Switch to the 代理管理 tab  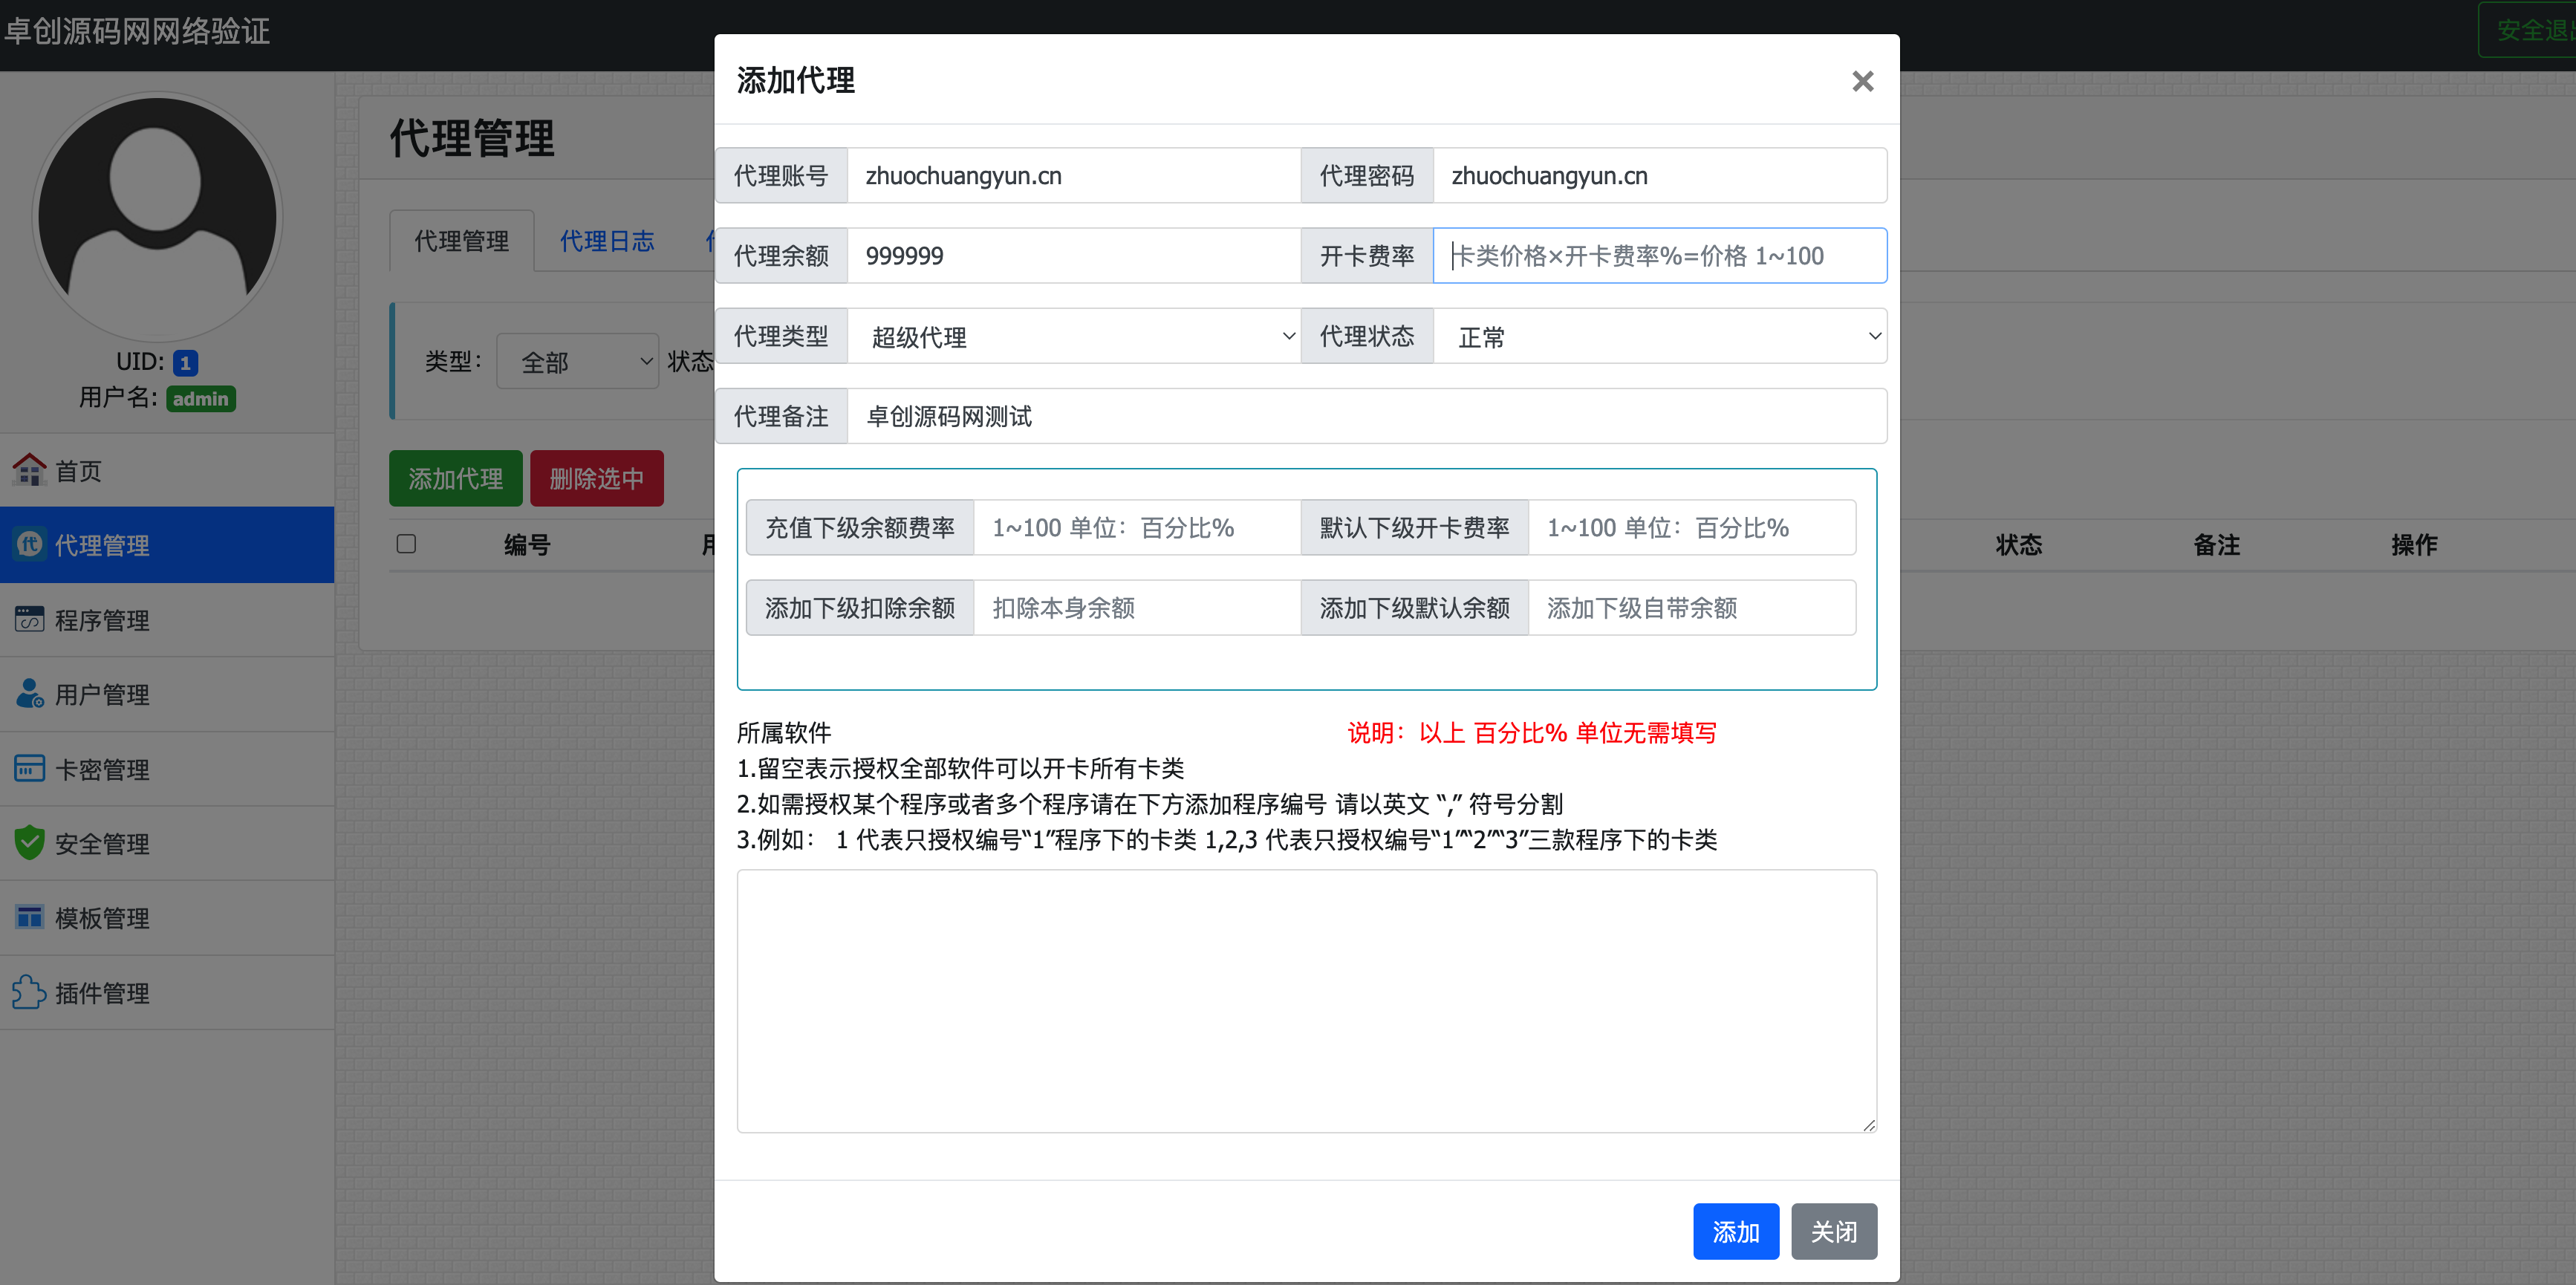click(x=461, y=241)
